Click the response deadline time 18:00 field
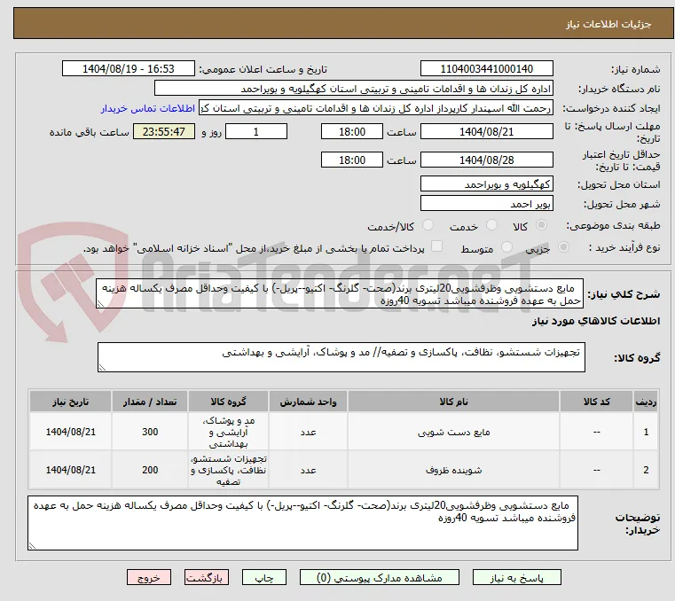The width and height of the screenshot is (675, 601). [352, 132]
